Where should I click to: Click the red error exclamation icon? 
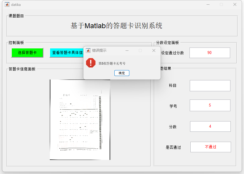[x=91, y=63]
